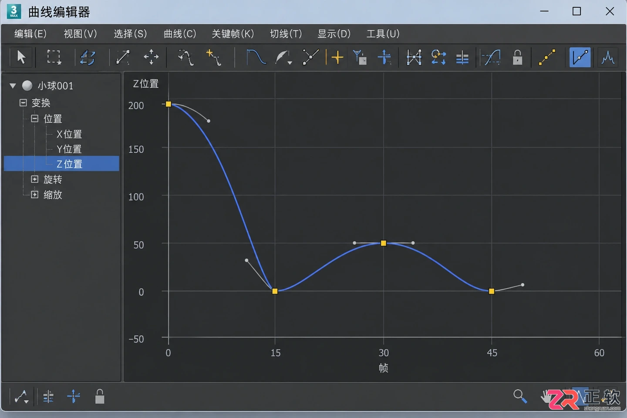This screenshot has width=627, height=418.
Task: Expand the 缩放 branch plus box
Action: (x=34, y=194)
